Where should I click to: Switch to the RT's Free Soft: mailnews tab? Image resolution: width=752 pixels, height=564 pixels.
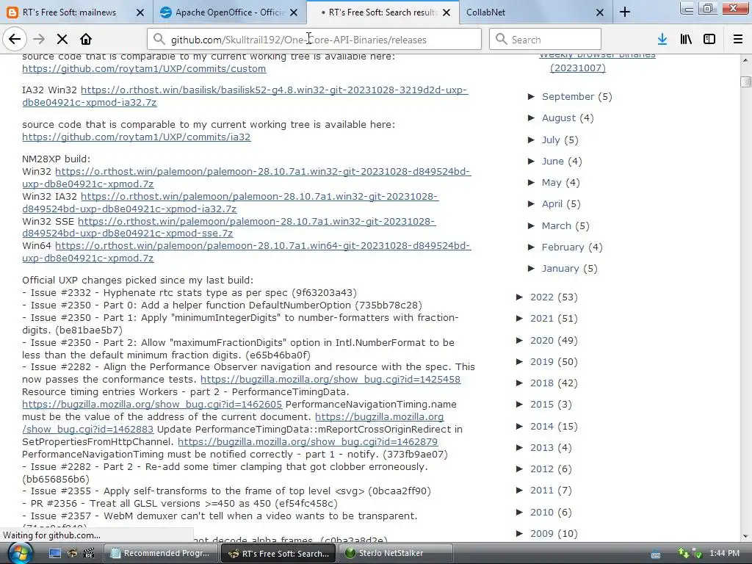70,12
